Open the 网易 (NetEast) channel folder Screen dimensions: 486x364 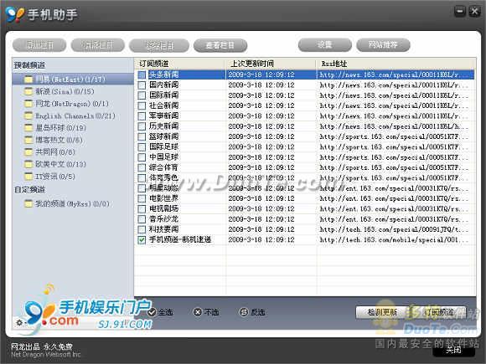click(x=65, y=79)
